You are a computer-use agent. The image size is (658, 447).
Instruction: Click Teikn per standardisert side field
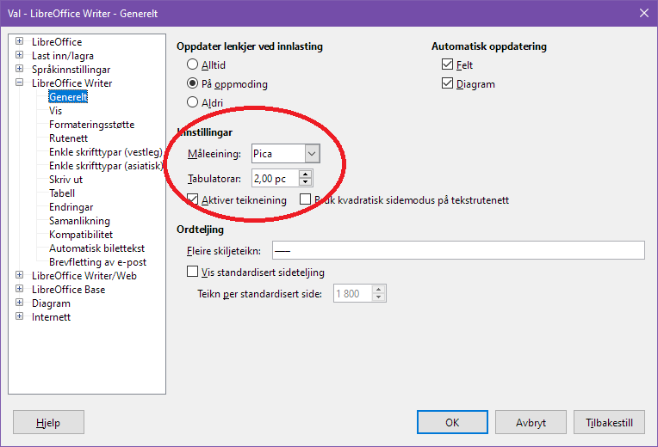tap(352, 293)
